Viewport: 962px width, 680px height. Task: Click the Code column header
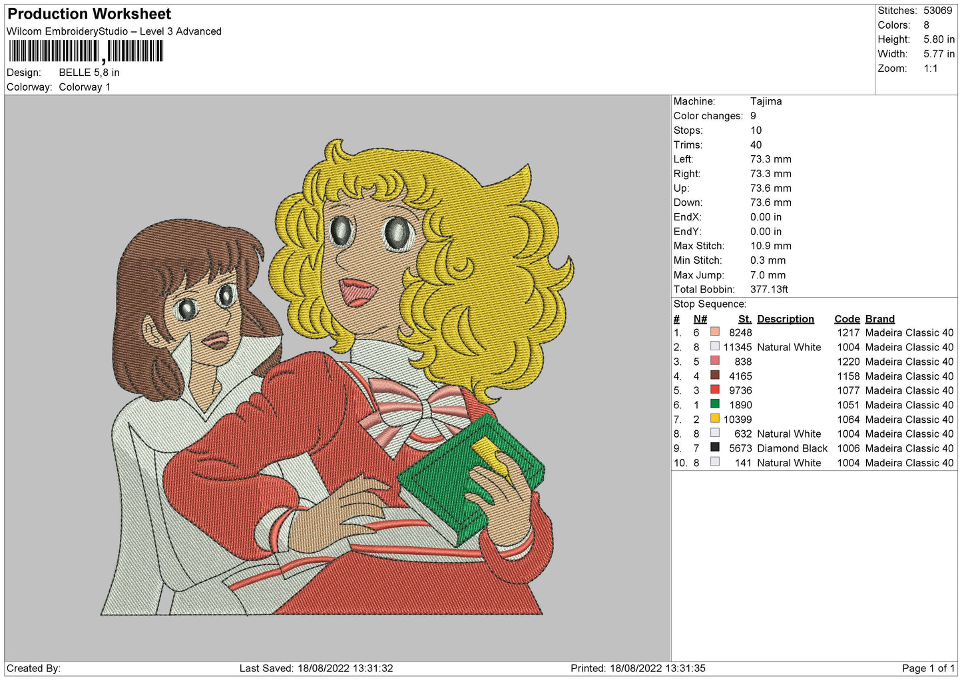[x=847, y=319]
